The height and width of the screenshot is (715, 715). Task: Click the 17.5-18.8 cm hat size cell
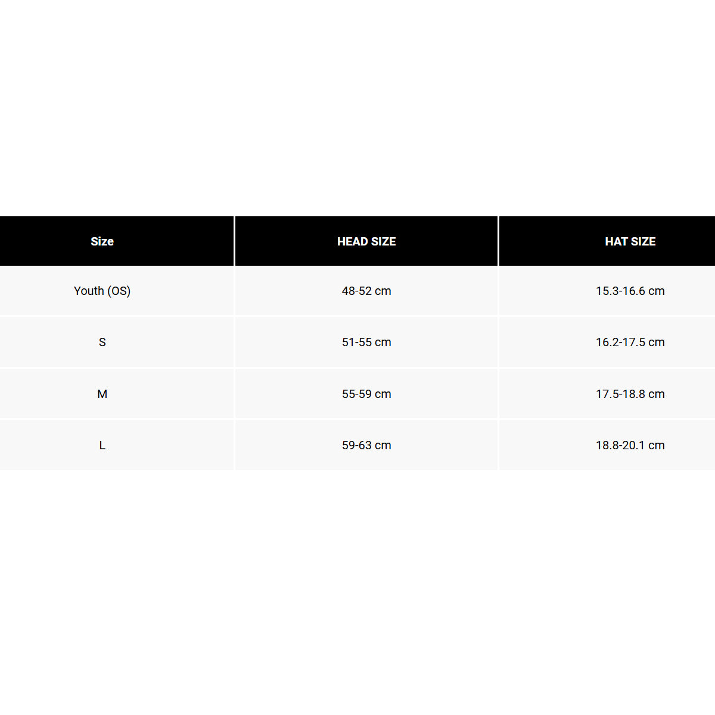click(x=607, y=394)
